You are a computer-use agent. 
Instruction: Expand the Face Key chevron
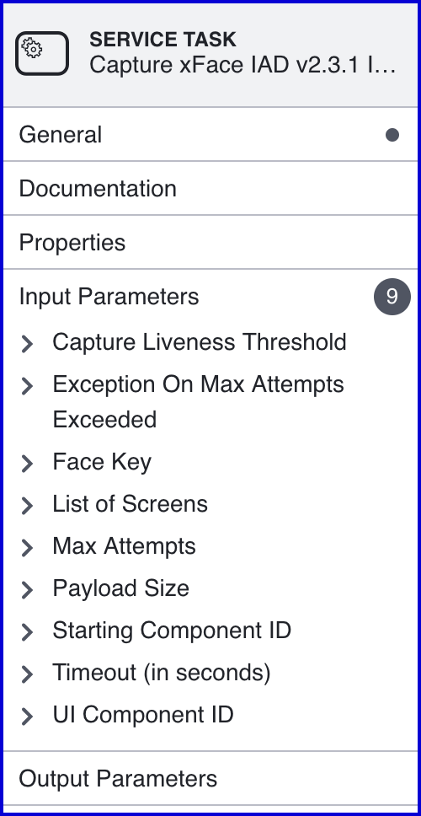27,463
